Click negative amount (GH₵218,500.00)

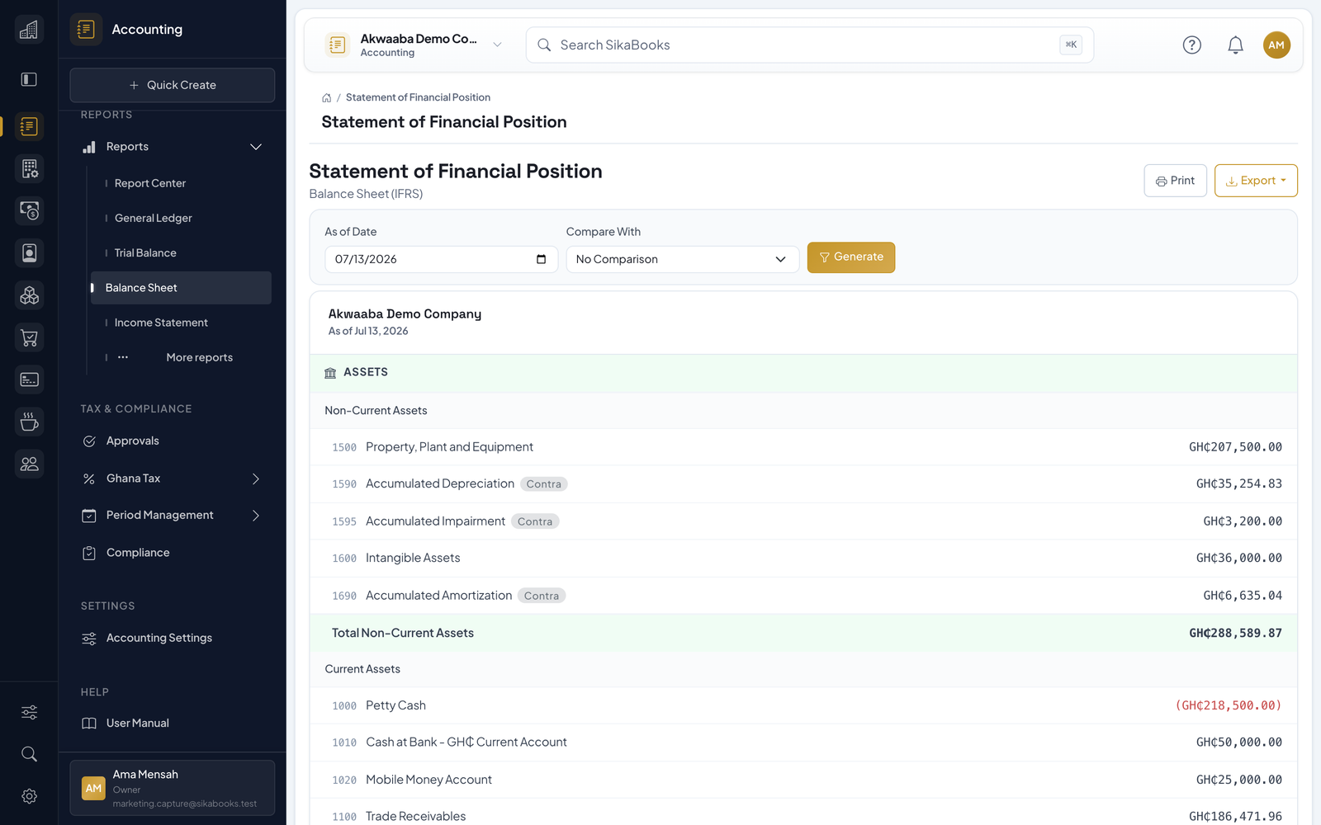click(1229, 705)
